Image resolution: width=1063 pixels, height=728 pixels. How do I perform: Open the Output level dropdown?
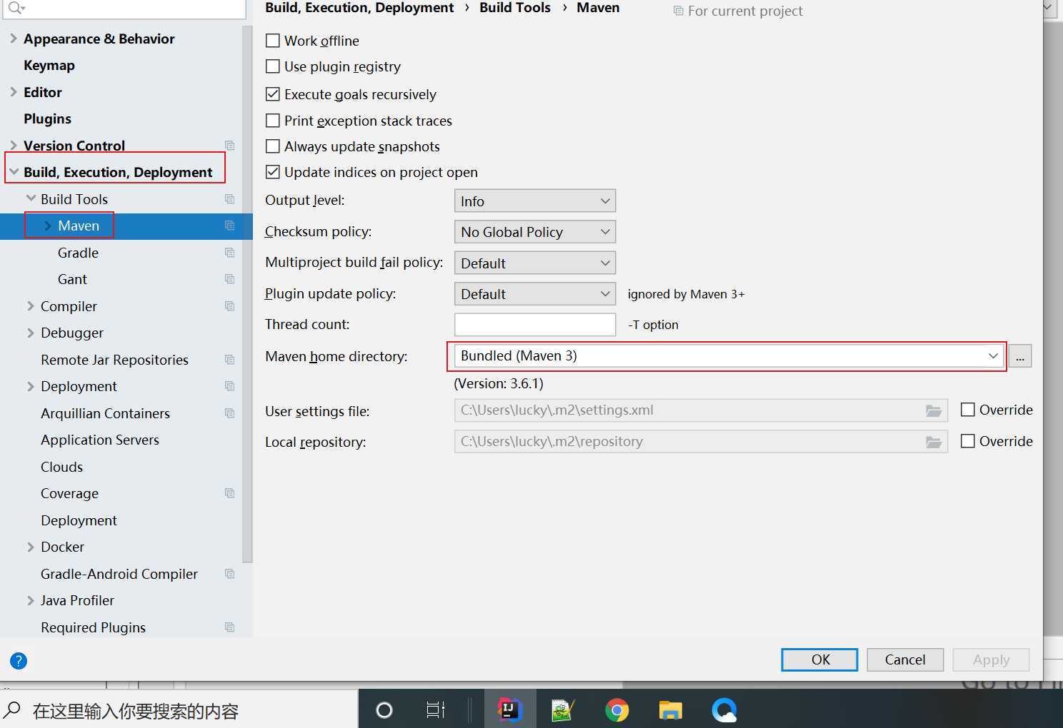535,201
